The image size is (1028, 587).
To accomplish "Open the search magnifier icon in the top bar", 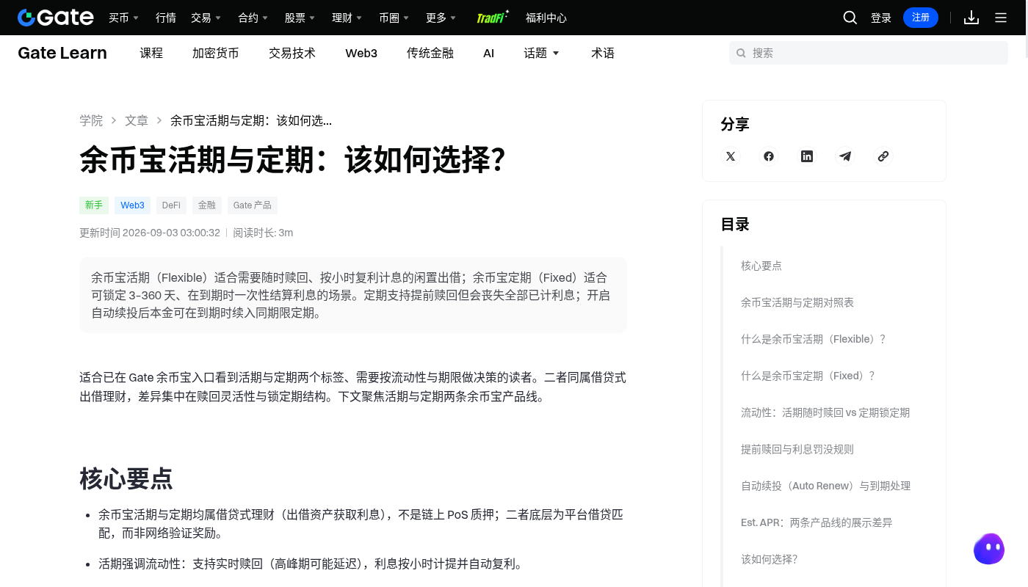I will pos(850,18).
